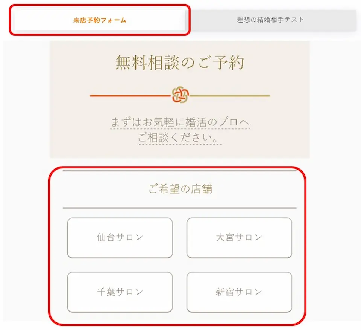
Task: Choose the 大宮サロン store button
Action: click(239, 238)
